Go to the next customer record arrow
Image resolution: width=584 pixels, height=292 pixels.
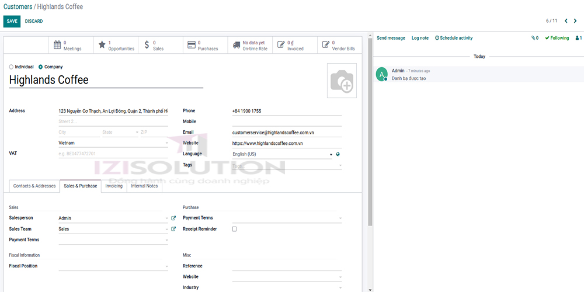point(575,21)
